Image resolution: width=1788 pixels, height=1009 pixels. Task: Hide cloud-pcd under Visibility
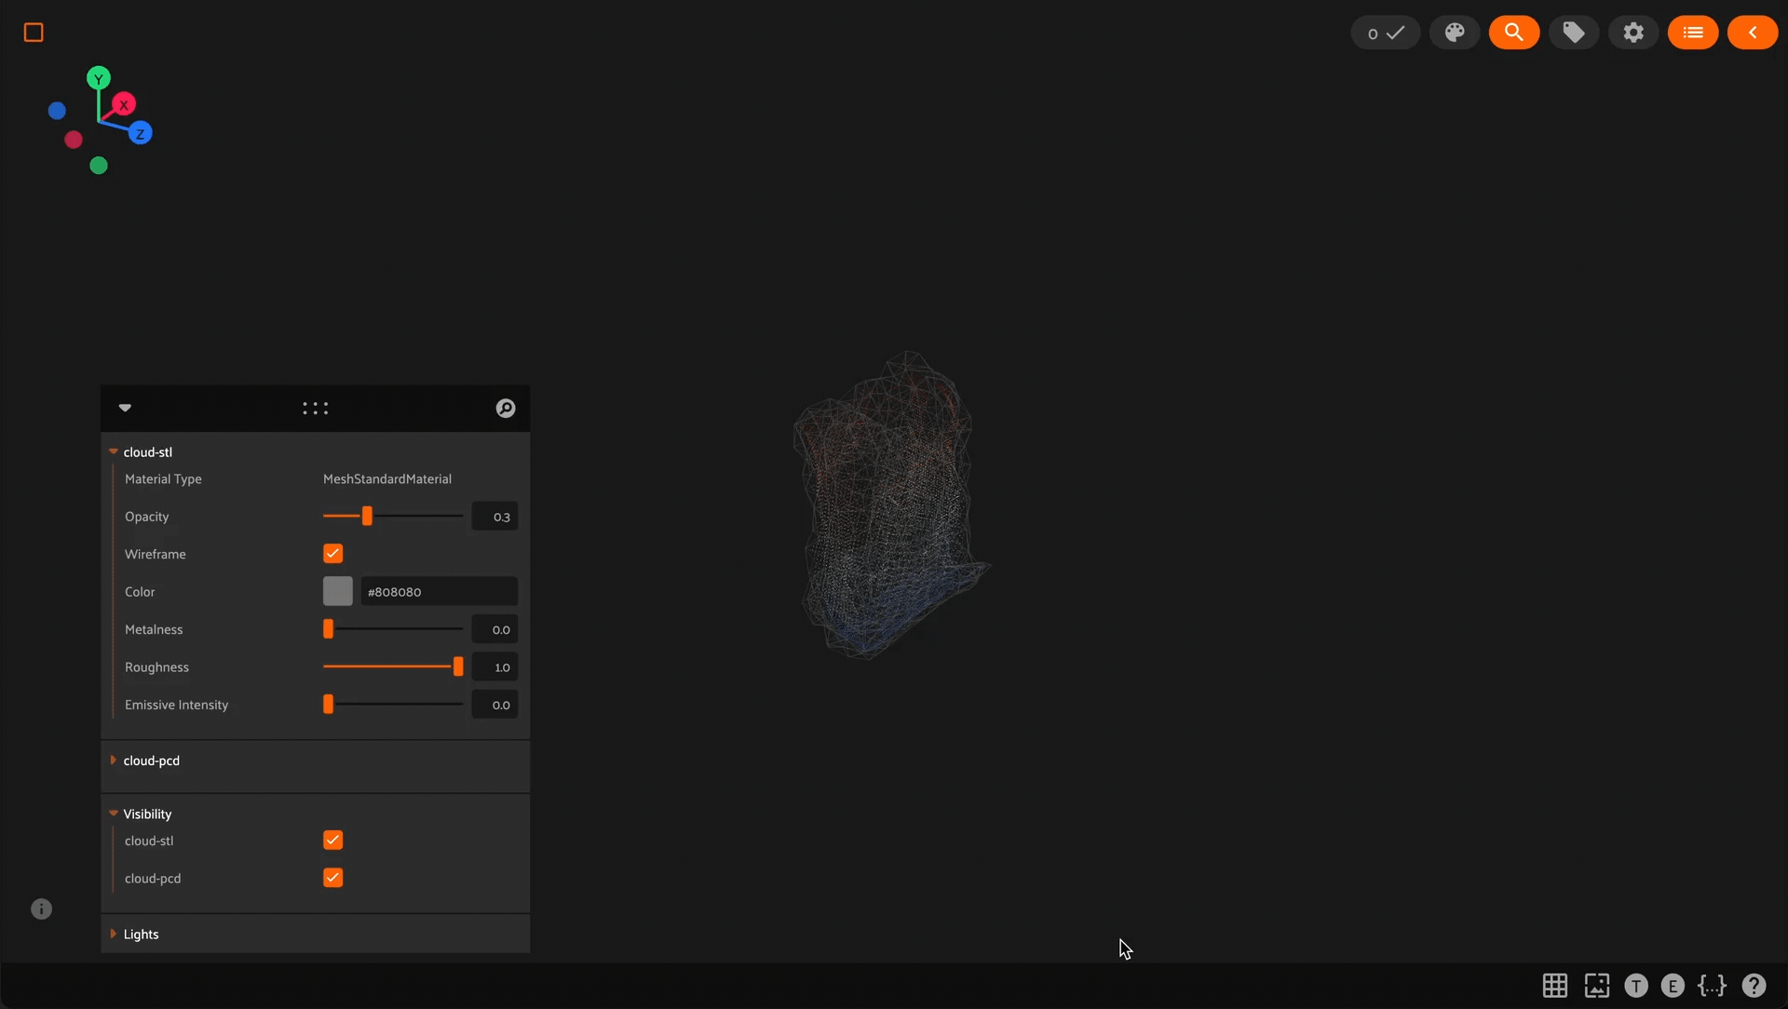[x=332, y=877]
